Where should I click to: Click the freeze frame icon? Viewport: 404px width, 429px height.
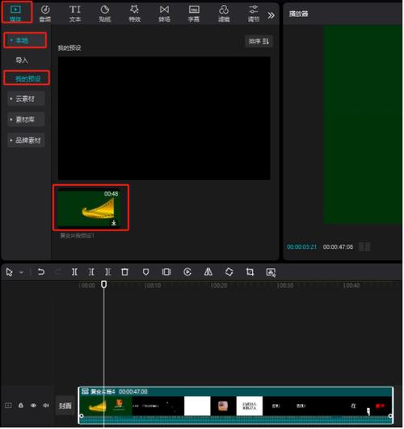166,272
